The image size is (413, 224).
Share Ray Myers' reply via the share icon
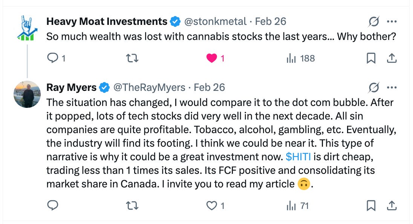pyautogui.click(x=392, y=206)
